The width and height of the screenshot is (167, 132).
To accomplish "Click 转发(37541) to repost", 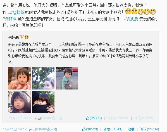I will (x=113, y=129).
